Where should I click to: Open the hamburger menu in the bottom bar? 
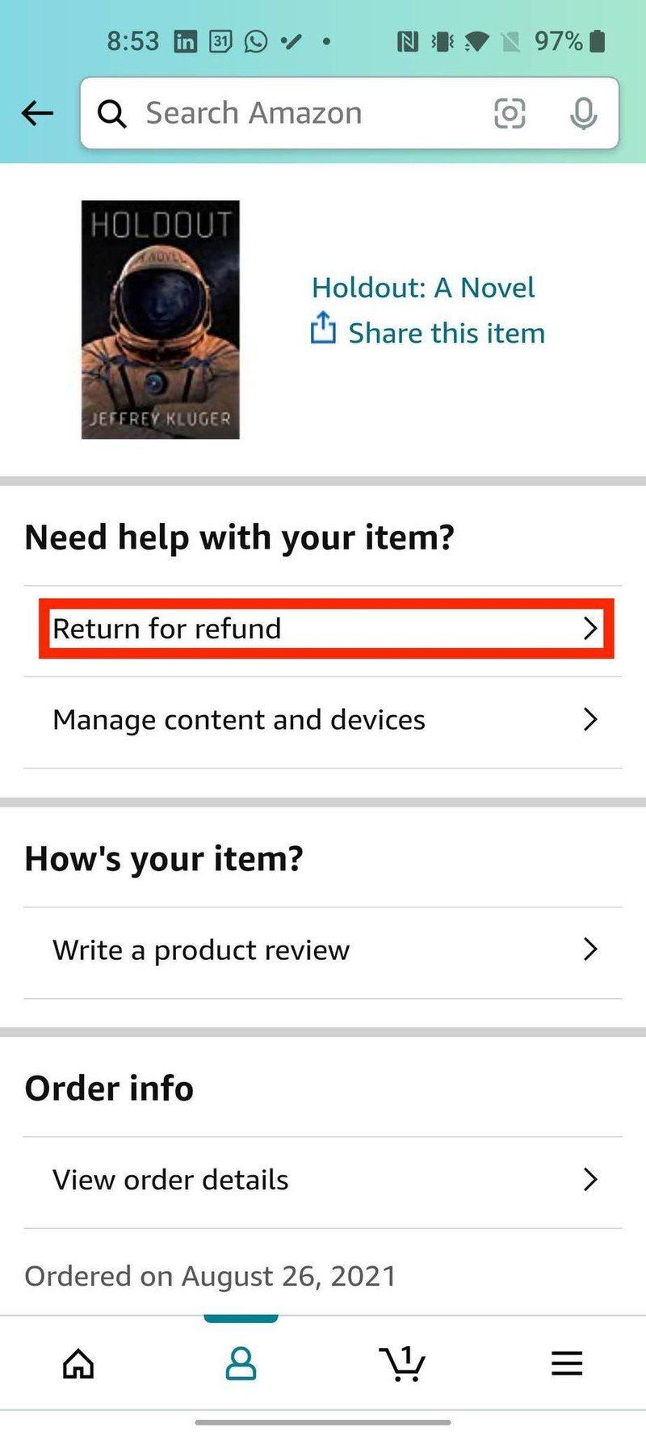click(567, 1363)
